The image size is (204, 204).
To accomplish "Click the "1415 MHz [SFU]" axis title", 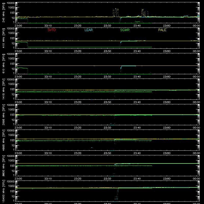I will (4, 89).
